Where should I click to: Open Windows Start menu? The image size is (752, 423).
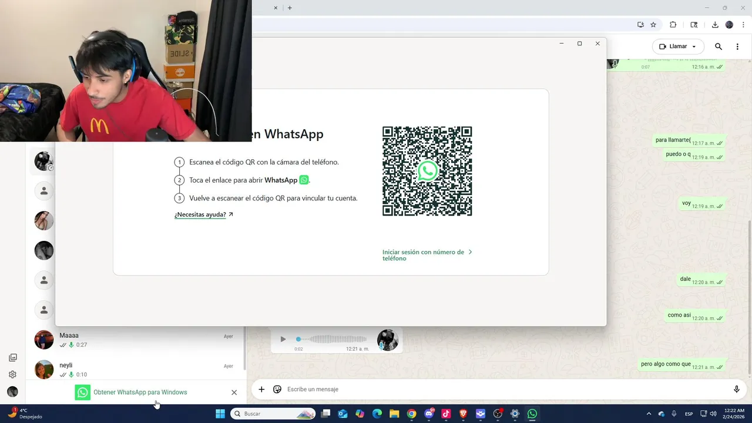(220, 414)
